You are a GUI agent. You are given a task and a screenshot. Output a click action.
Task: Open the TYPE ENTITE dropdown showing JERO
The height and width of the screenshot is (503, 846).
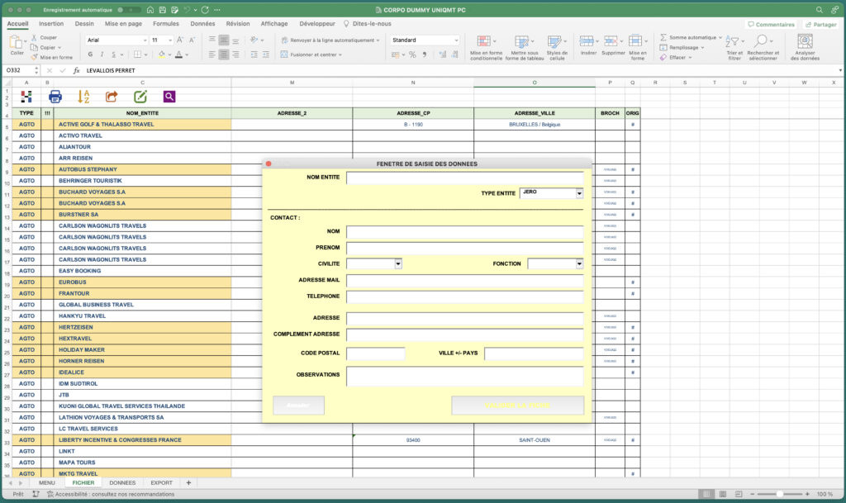[x=579, y=193]
